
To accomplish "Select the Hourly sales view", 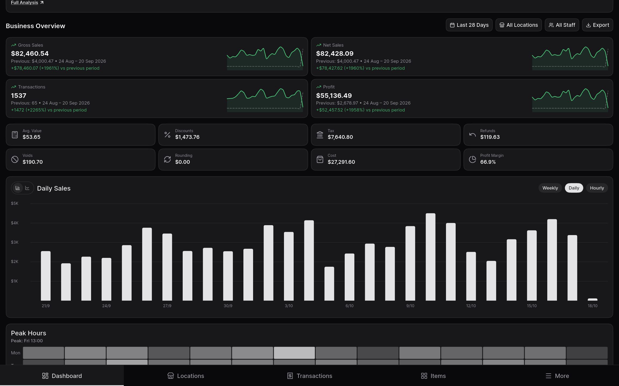I will coord(597,188).
